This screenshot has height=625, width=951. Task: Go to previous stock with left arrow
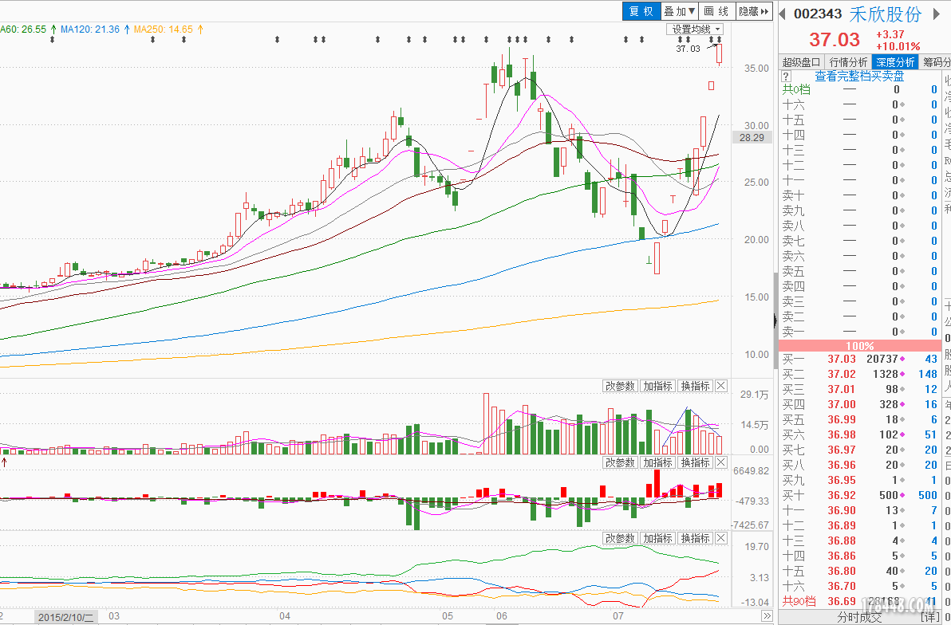click(x=783, y=14)
